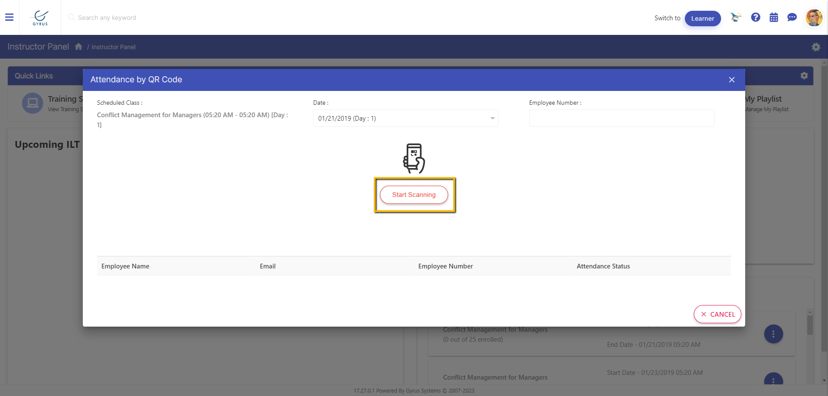Click the Attendance Status column header
828x396 pixels.
pos(603,266)
